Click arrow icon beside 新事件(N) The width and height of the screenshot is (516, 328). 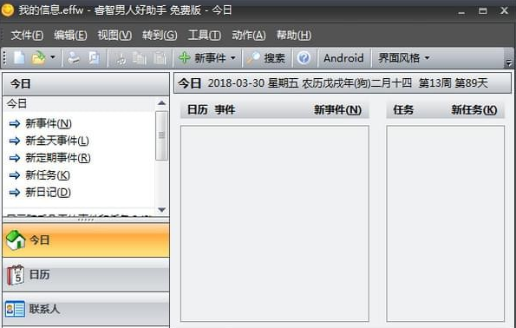[15, 124]
